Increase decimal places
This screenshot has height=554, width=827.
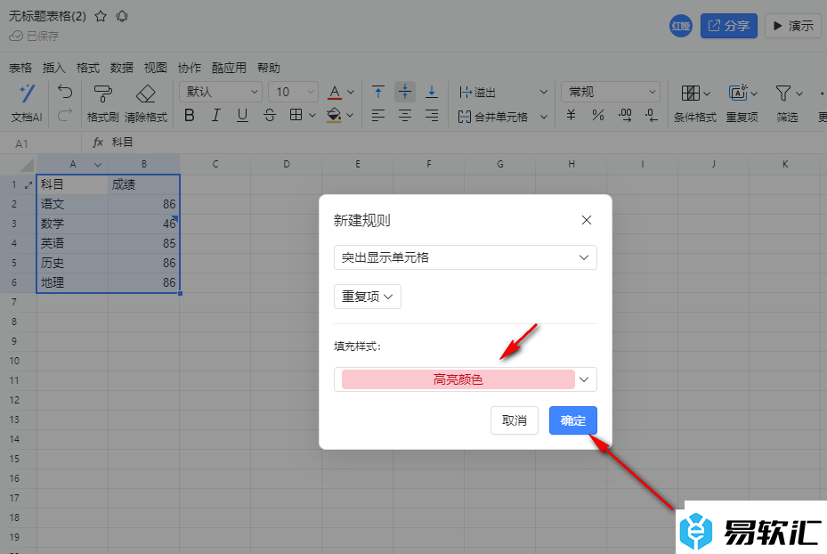pos(625,115)
